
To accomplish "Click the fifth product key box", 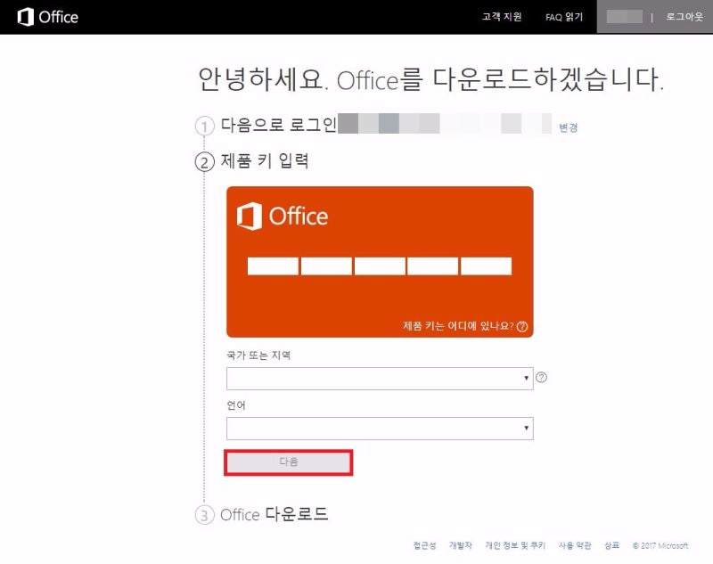I will [x=486, y=266].
